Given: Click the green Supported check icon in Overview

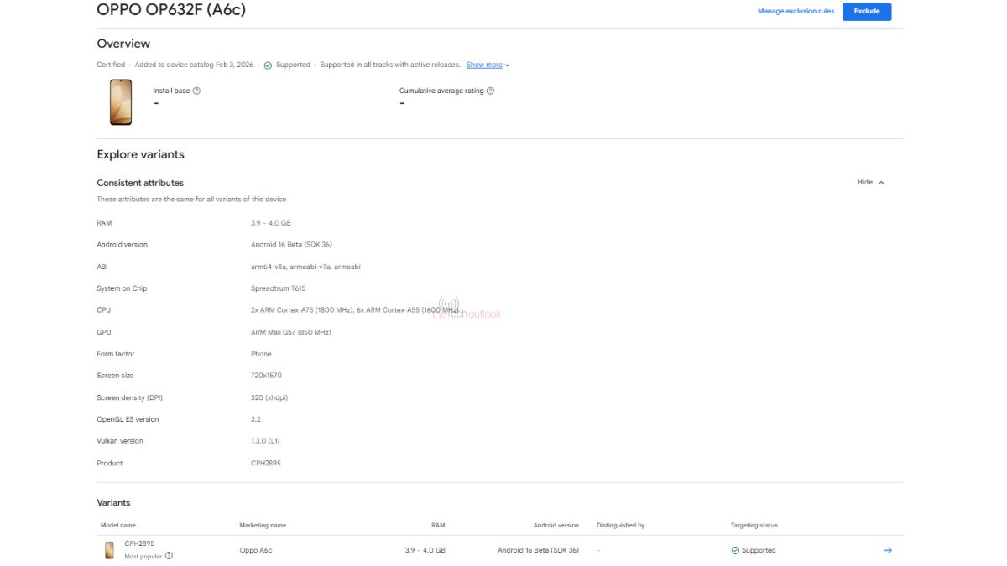Looking at the screenshot, I should click(267, 64).
